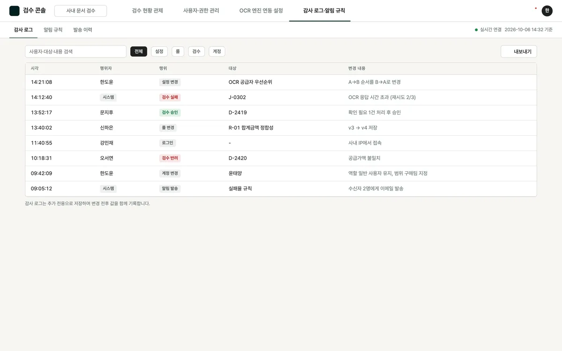
Task: Click the 검수 실패 action badge
Action: coord(170,97)
